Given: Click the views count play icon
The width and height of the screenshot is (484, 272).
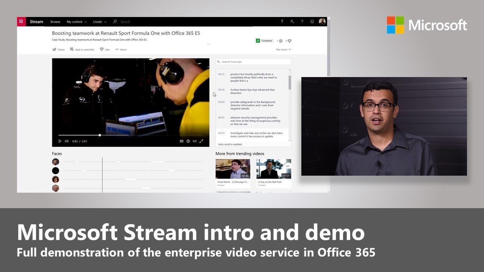Looking at the screenshot, I should (x=281, y=41).
